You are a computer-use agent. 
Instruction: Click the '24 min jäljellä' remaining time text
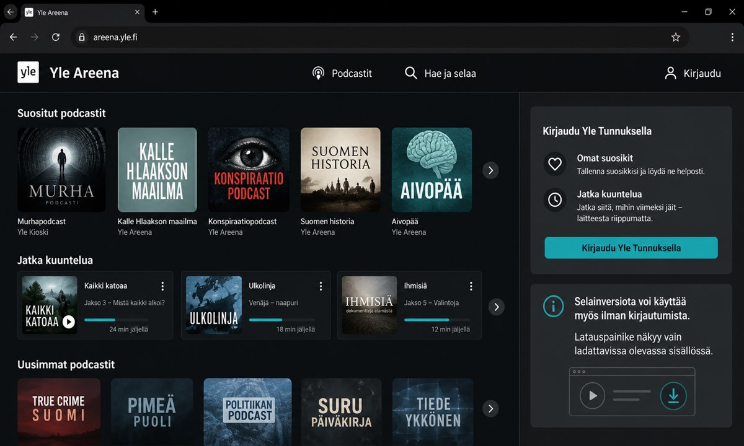tap(128, 330)
